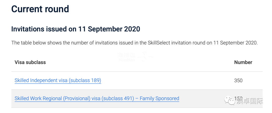The width and height of the screenshot is (272, 113).
Task: Click the 海那边 Chinese watermark characters
Action: coord(127,55)
